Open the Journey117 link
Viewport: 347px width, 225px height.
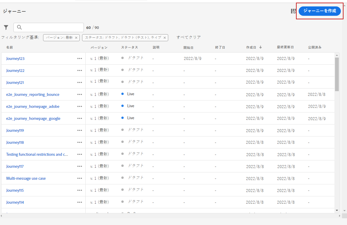coord(15,166)
